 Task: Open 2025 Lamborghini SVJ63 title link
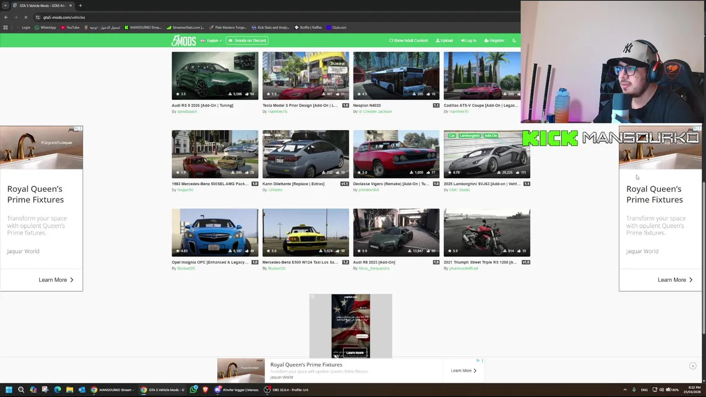click(x=482, y=184)
